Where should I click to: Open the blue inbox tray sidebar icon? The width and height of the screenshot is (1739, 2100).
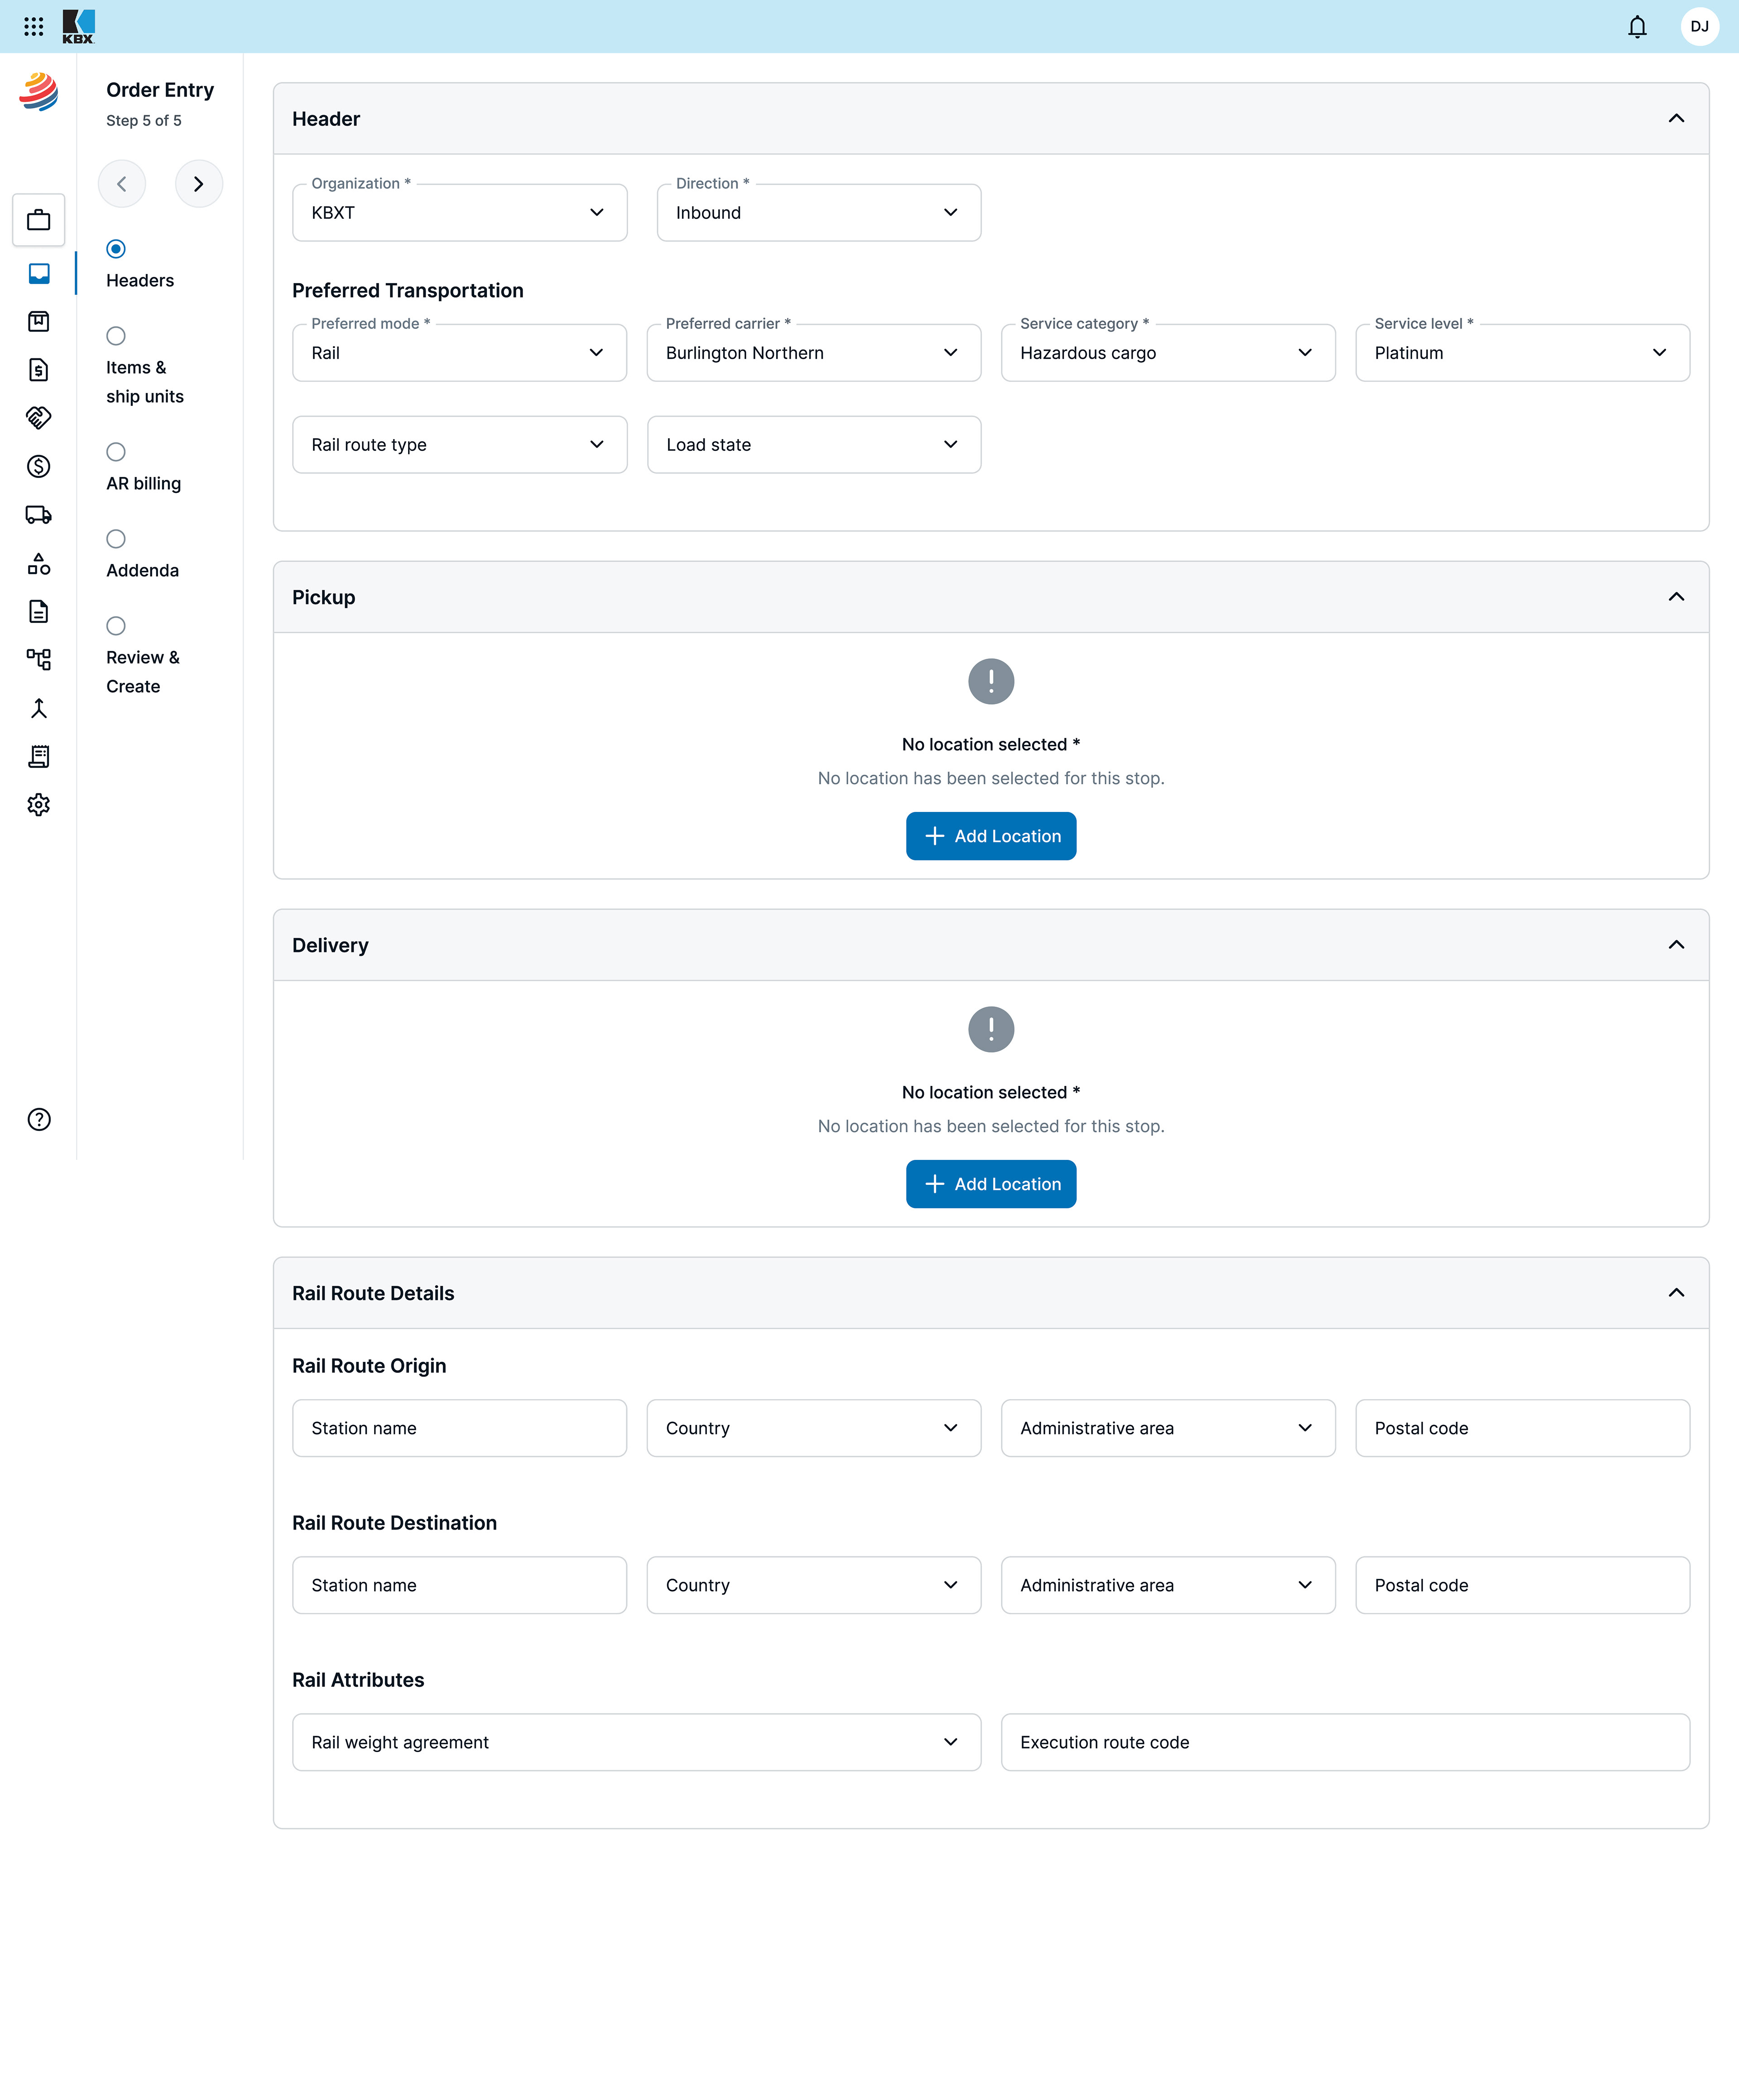coord(39,273)
